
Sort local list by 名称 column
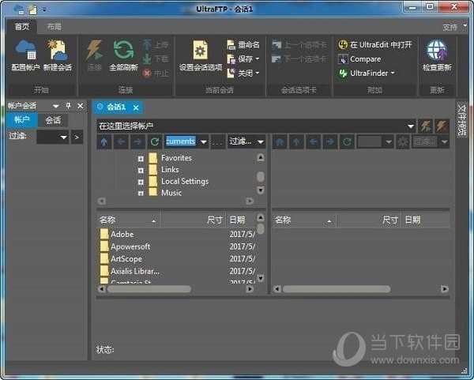click(x=128, y=220)
